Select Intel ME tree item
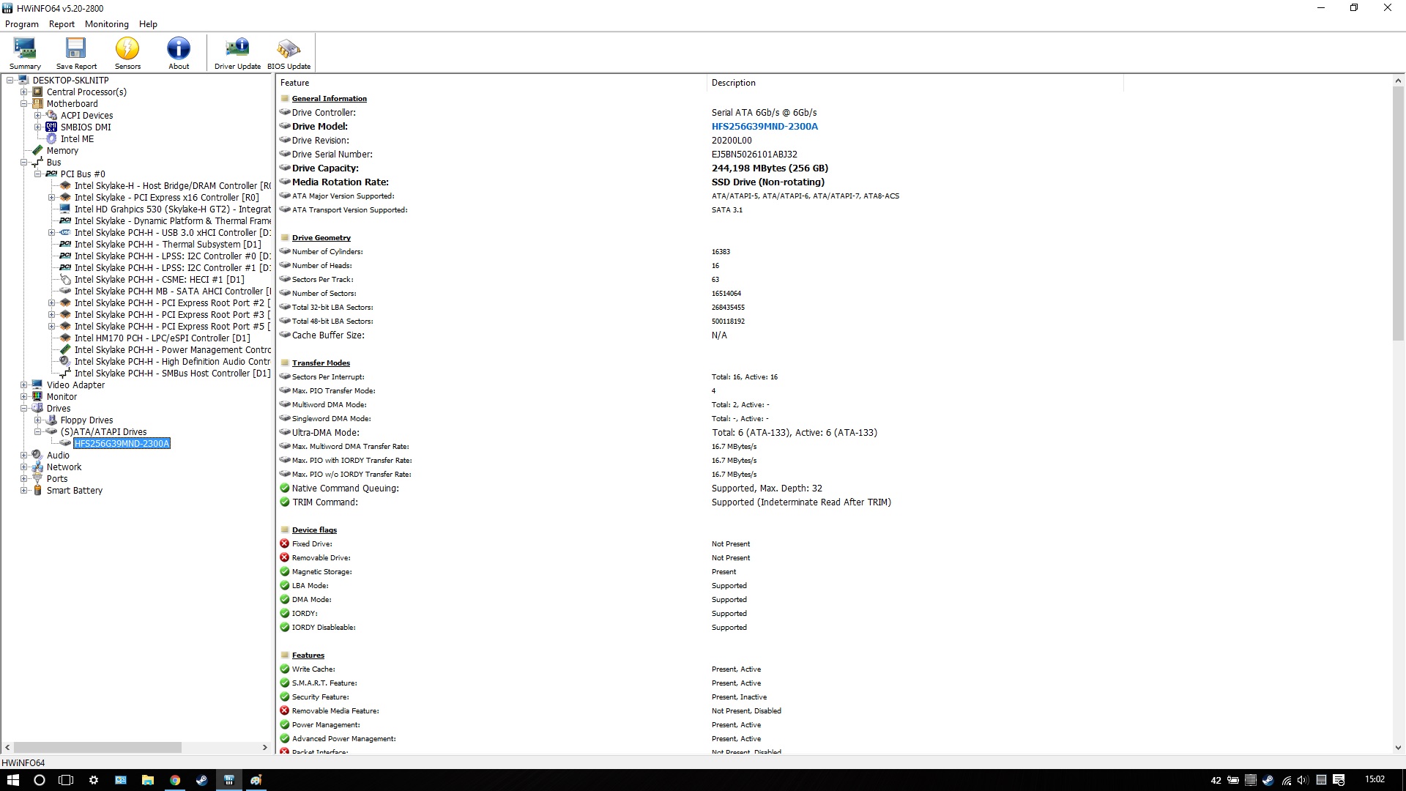Image resolution: width=1406 pixels, height=791 pixels. (x=77, y=139)
